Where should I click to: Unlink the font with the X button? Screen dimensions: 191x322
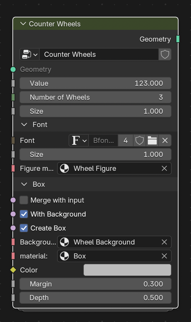(x=165, y=140)
